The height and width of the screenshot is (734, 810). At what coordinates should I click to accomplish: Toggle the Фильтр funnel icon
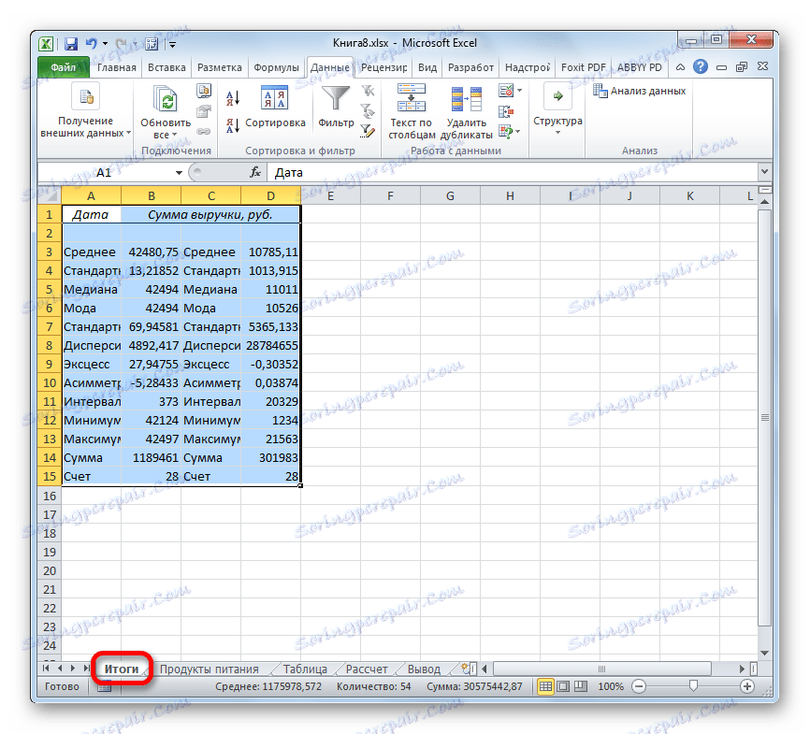[x=336, y=97]
